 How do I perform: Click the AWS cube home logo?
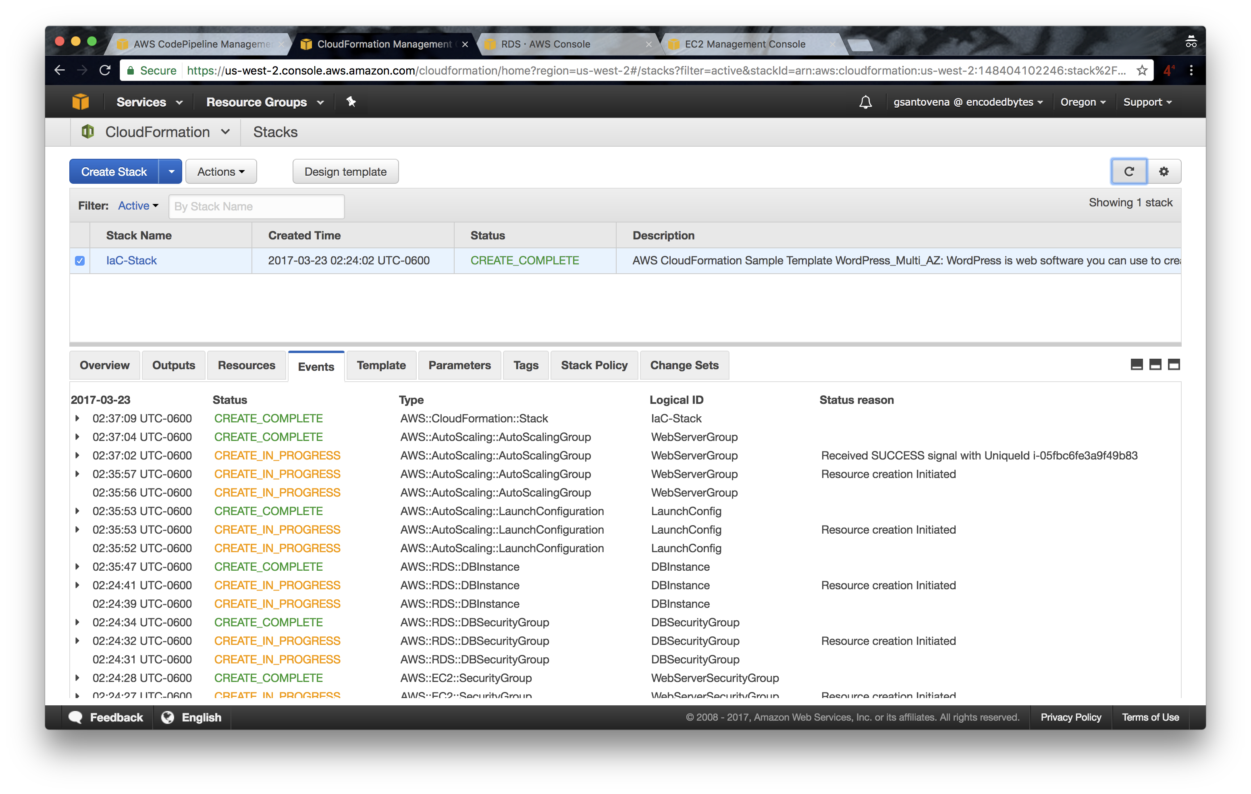pyautogui.click(x=81, y=102)
